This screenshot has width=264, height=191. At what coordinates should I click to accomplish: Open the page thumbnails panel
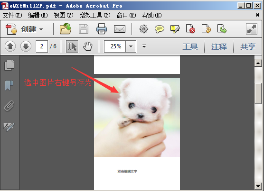(9, 65)
